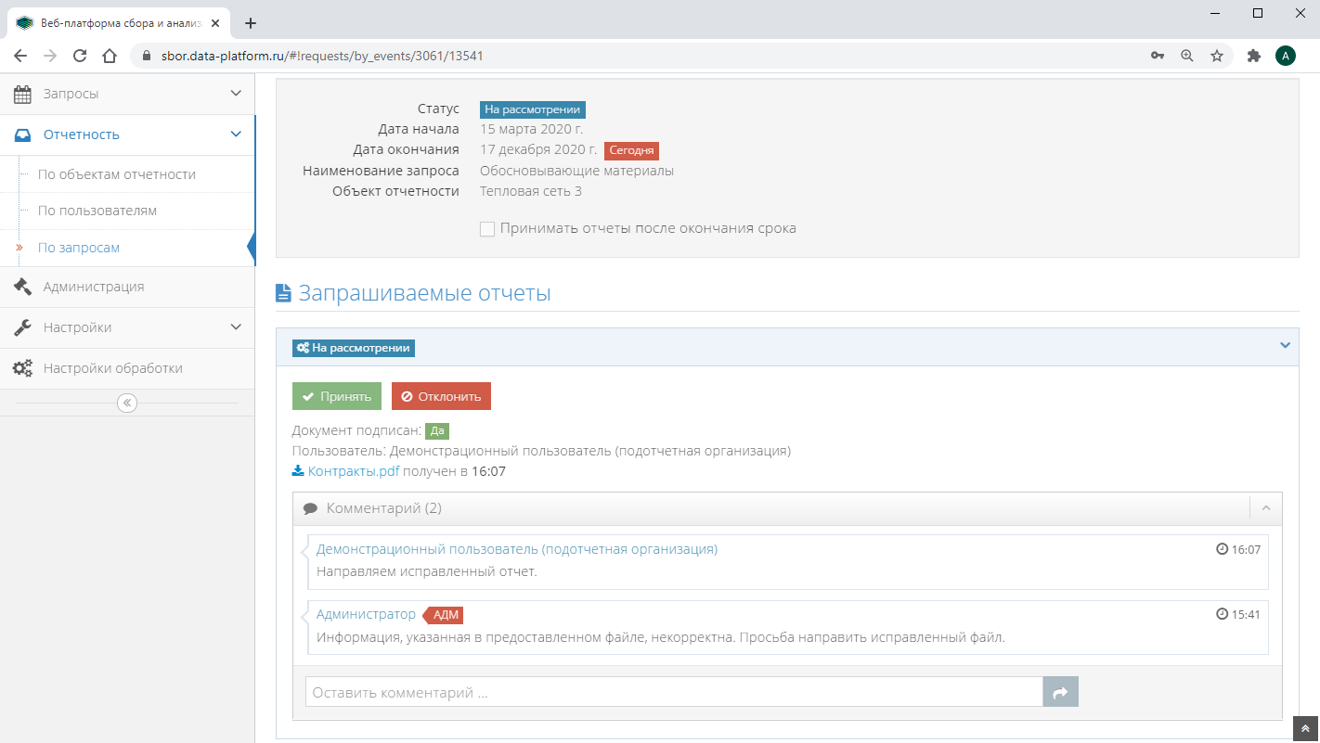The height and width of the screenshot is (743, 1320).
Task: Click the download icon beside Контракты.pdf
Action: coord(298,471)
